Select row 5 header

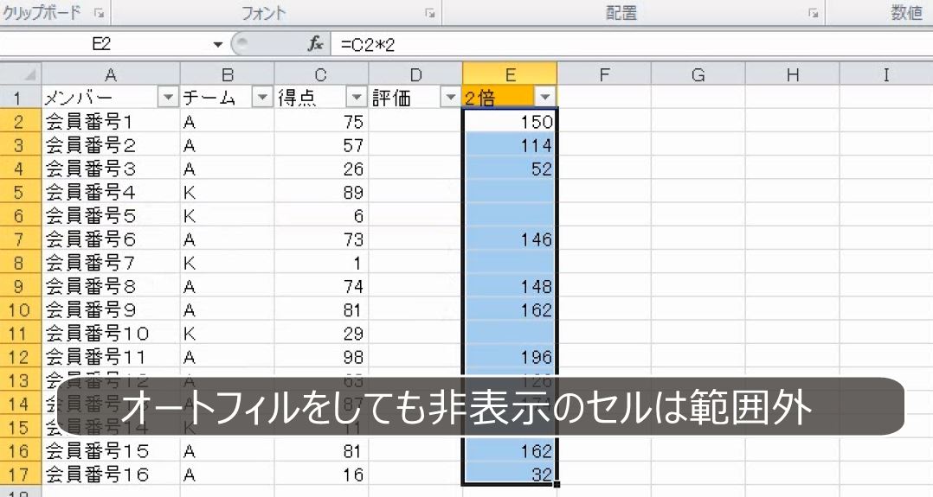pos(21,192)
